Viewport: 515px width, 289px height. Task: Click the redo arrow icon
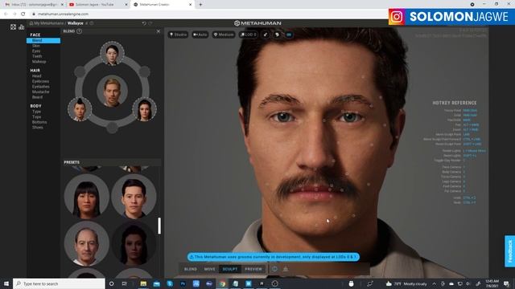tap(150, 23)
